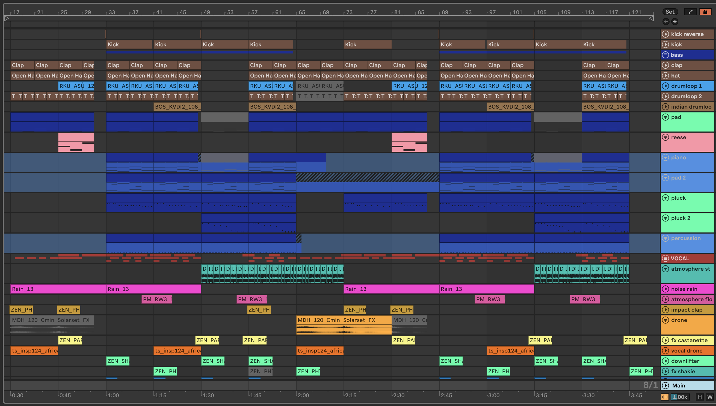This screenshot has height=406, width=716.
Task: Select the PM_RW3 clip near bar 39
Action: [157, 299]
